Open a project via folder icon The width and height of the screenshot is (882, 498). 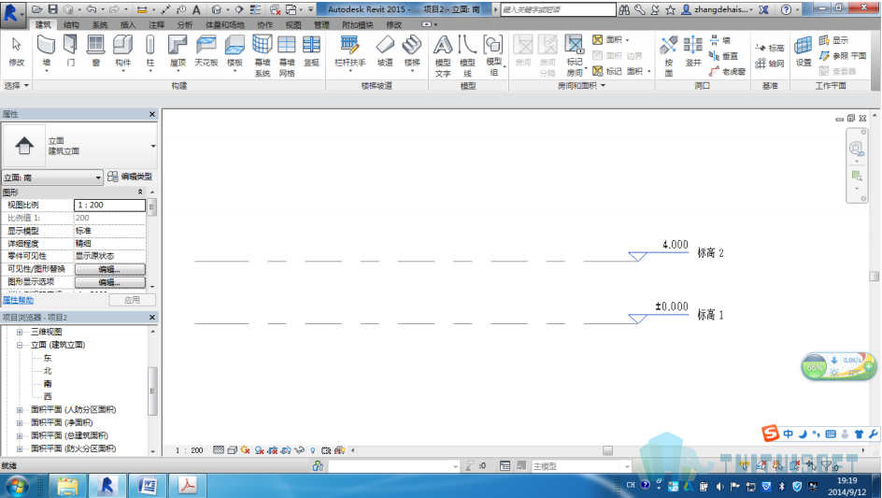37,9
